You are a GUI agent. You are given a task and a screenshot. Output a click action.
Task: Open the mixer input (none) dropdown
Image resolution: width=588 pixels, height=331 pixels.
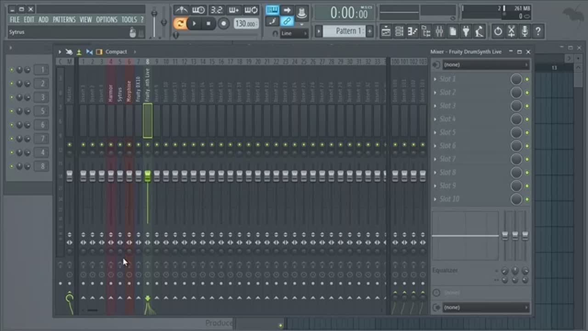486,65
